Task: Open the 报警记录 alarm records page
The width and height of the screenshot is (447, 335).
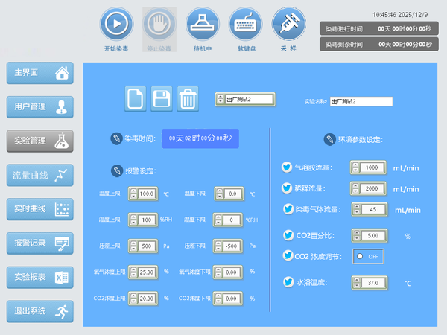Action: click(x=40, y=243)
